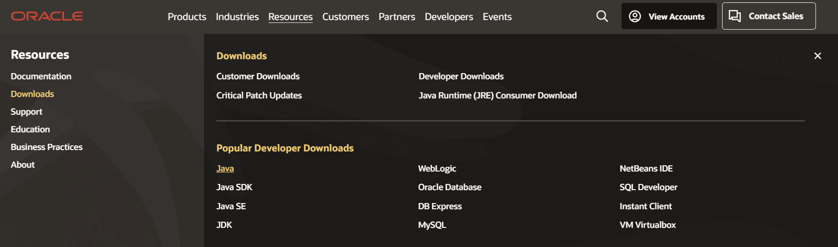
Task: Open the Downloads heading link
Action: [x=241, y=56]
